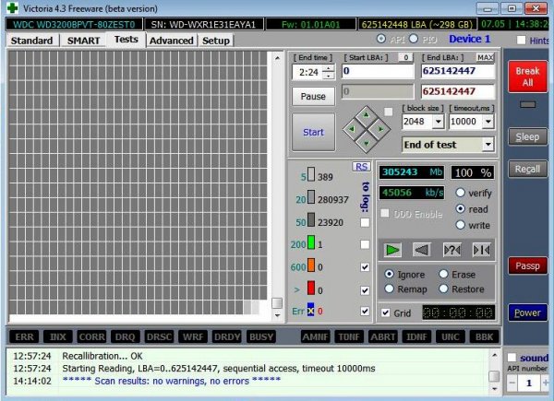Expand the End of test dropdown

coord(487,145)
